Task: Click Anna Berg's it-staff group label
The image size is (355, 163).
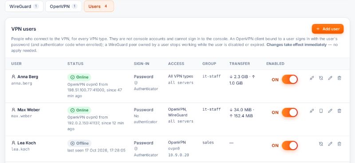Action: pos(212,76)
